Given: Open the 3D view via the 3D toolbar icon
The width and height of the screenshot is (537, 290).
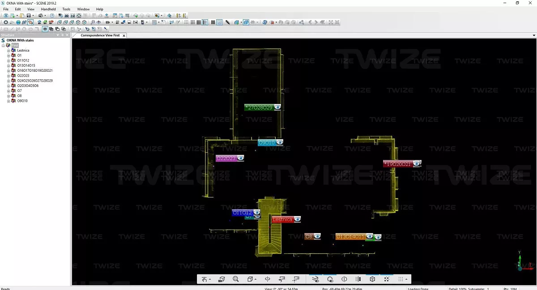Looking at the screenshot, I should click(66, 16).
